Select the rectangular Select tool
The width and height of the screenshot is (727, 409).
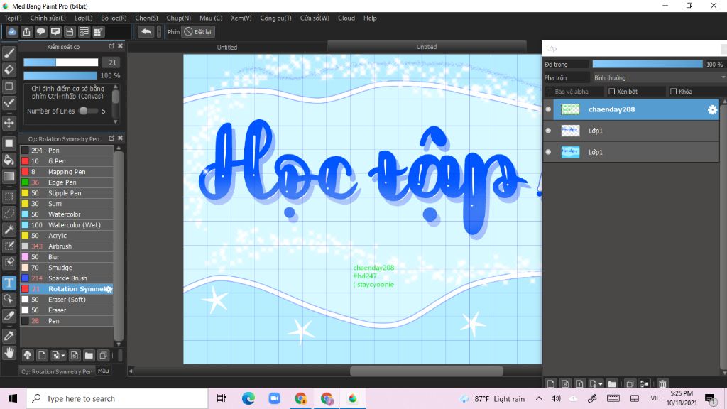click(x=9, y=197)
